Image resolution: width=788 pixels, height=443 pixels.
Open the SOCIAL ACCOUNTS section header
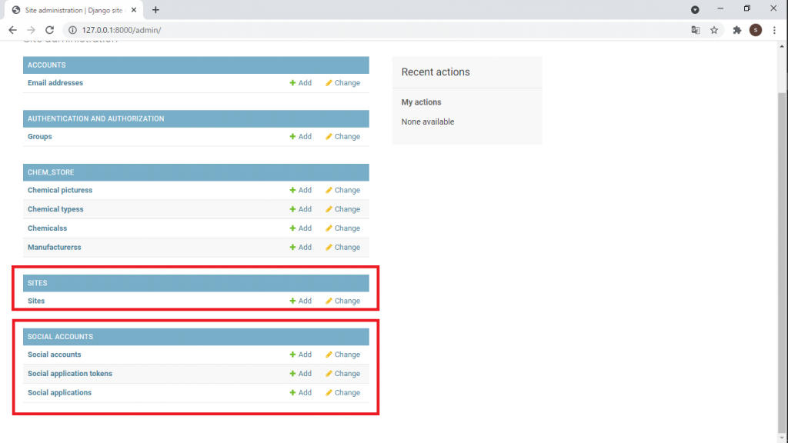tap(60, 337)
